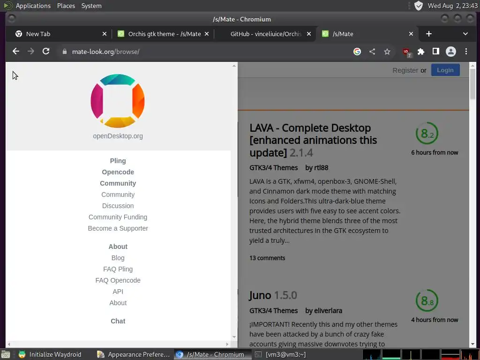Open Community Funding link

(118, 217)
